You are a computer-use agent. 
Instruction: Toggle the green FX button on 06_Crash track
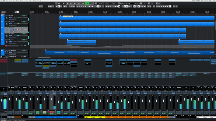[x=24, y=40]
